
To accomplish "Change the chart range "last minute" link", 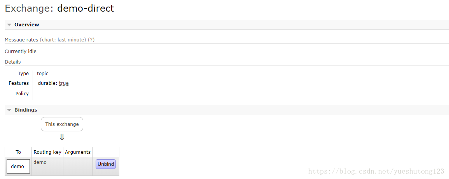I will (72, 40).
